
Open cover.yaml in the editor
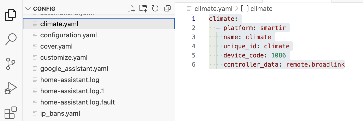(x=56, y=46)
